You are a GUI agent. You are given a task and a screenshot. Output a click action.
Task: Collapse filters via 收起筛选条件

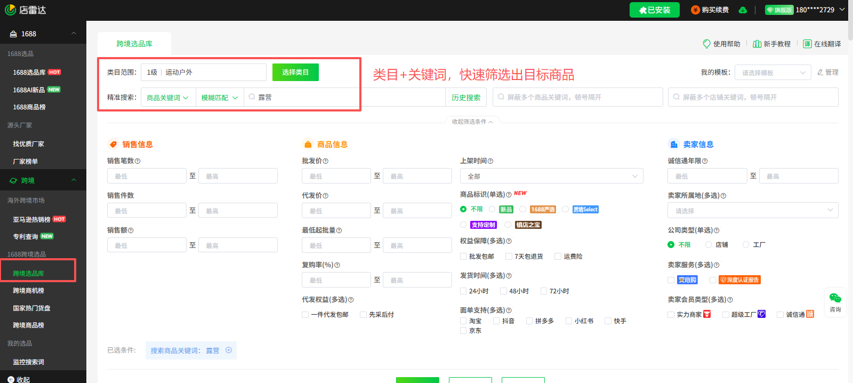472,122
